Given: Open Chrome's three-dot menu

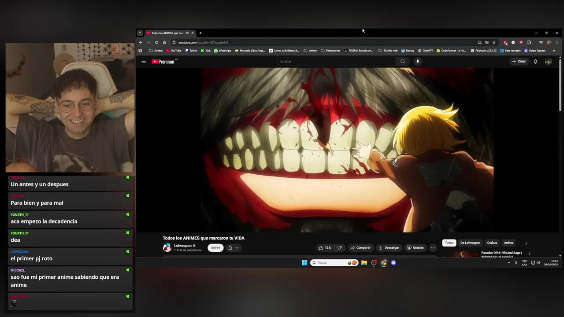Looking at the screenshot, I should pyautogui.click(x=557, y=42).
